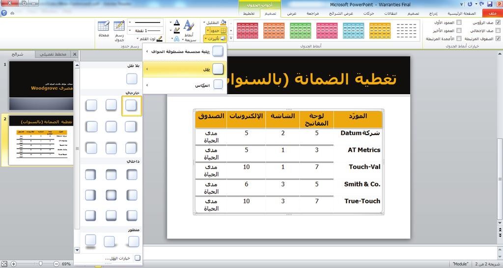Switch to the Outline (مخطط تفصيلي) pane tab
503x268 pixels.
pos(53,54)
